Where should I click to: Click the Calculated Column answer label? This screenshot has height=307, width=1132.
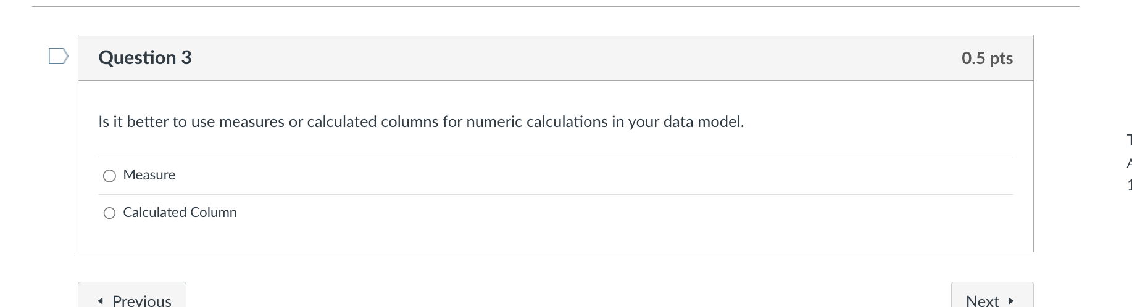(180, 213)
